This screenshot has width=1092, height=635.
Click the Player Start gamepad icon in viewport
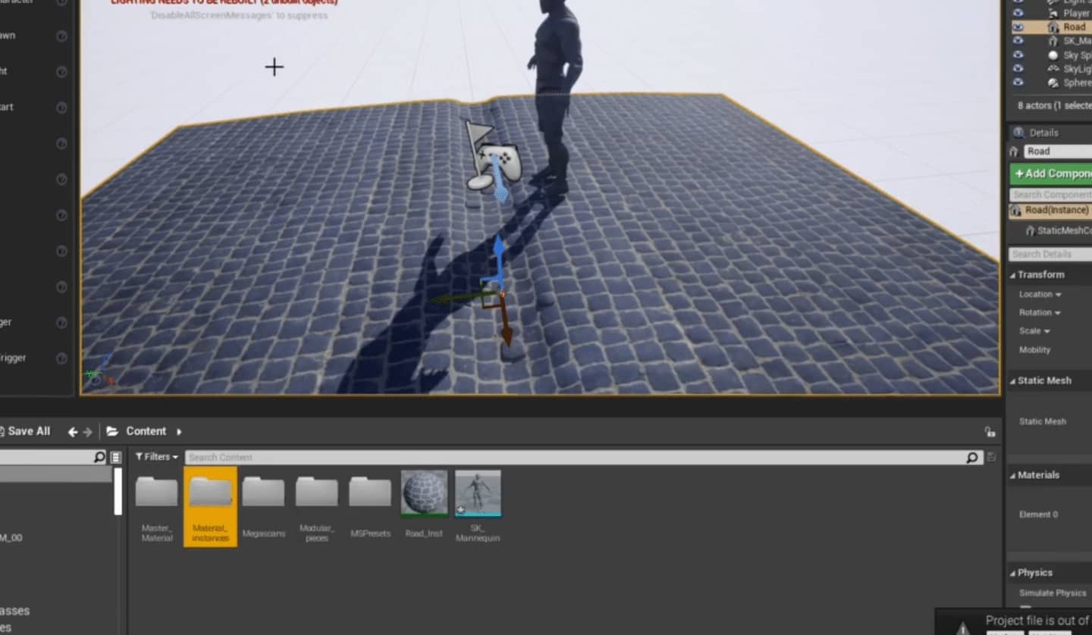(500, 161)
